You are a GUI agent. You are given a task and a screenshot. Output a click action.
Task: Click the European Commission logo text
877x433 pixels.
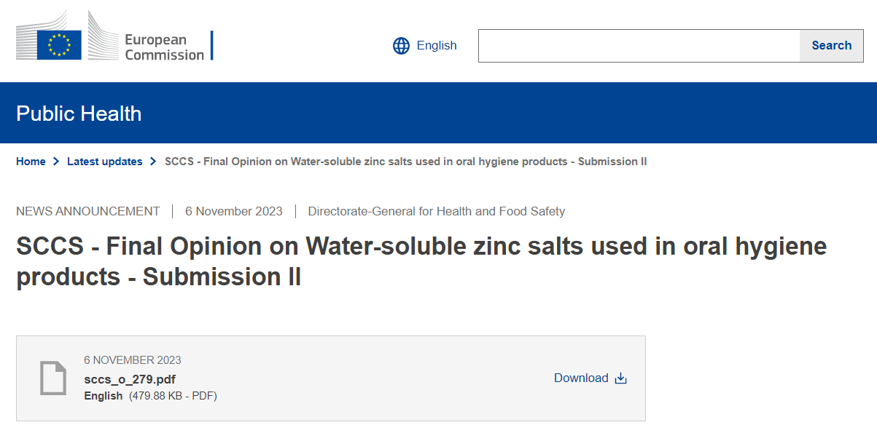pos(164,47)
